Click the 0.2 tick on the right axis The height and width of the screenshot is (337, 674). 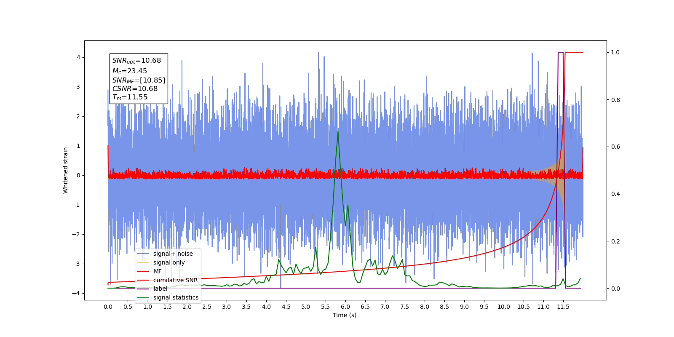[x=615, y=241]
